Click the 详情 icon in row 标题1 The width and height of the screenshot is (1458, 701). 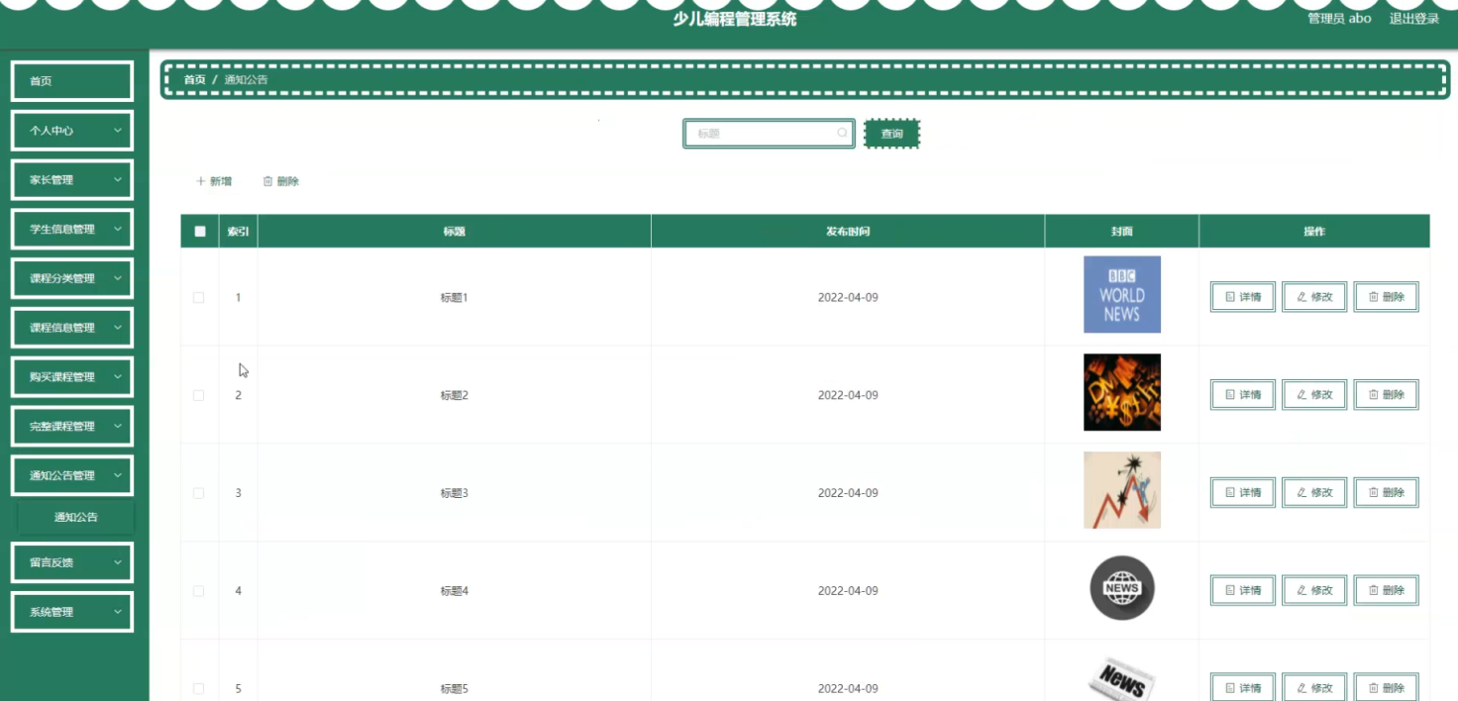tap(1230, 296)
